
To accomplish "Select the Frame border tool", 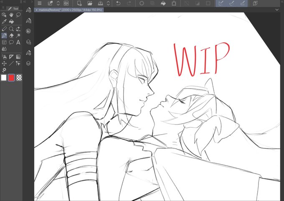I will tap(4, 42).
